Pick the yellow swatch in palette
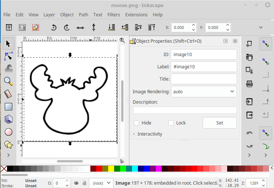This screenshot has height=188, width=274. 111,169
